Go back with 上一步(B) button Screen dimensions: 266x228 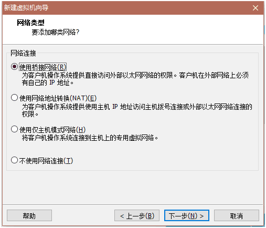[137, 215]
